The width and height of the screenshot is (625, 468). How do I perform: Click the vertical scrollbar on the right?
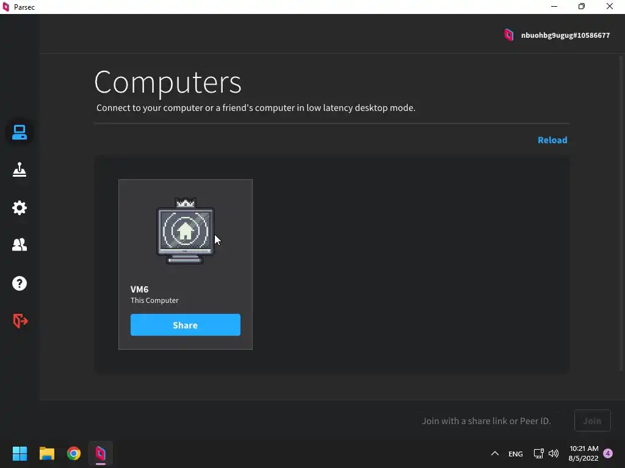pyautogui.click(x=621, y=213)
